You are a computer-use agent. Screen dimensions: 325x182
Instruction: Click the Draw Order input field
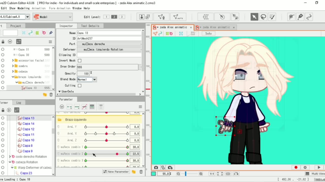(x=108, y=67)
